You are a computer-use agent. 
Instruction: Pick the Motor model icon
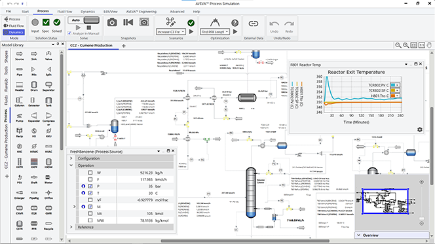pyautogui.click(x=48, y=179)
